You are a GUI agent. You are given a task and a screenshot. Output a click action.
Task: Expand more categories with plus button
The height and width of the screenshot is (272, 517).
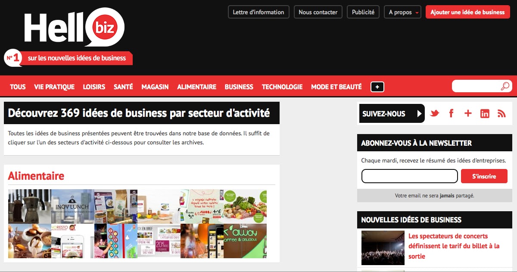click(x=377, y=87)
